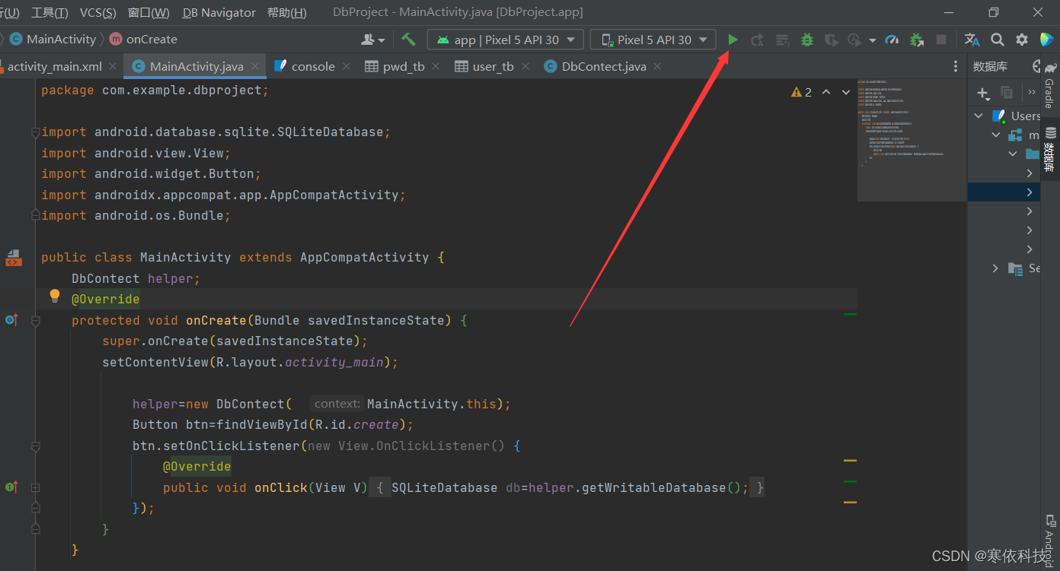Close the MainActivity.java tab

(256, 66)
